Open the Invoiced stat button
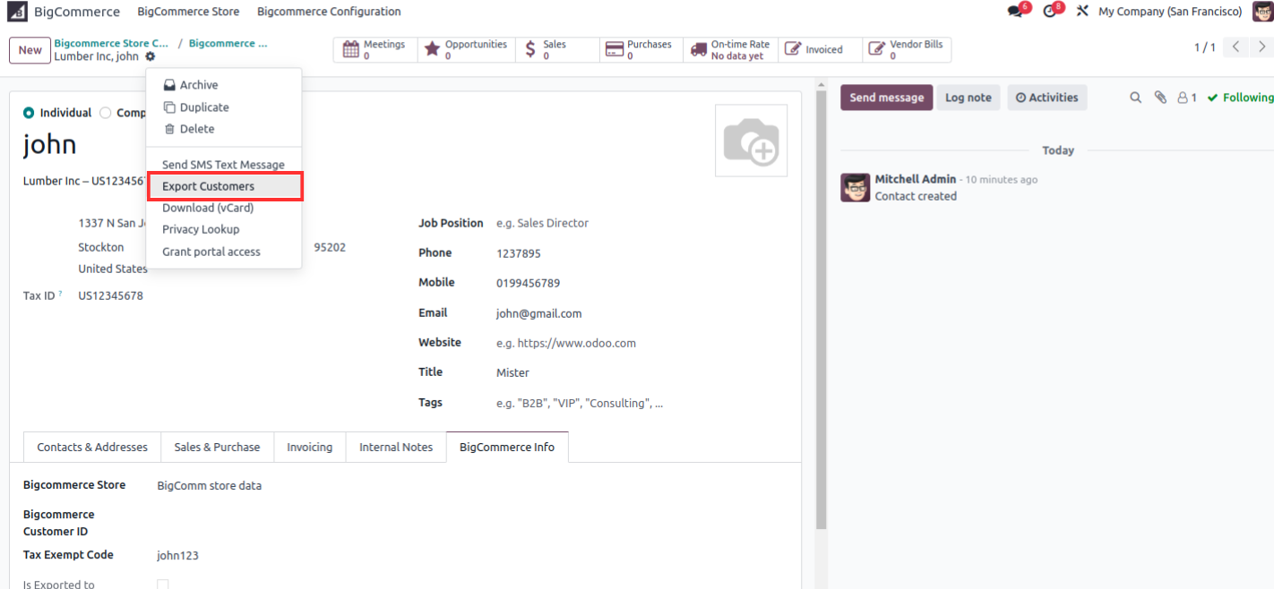Viewport: 1274px width, 589px height. 820,50
